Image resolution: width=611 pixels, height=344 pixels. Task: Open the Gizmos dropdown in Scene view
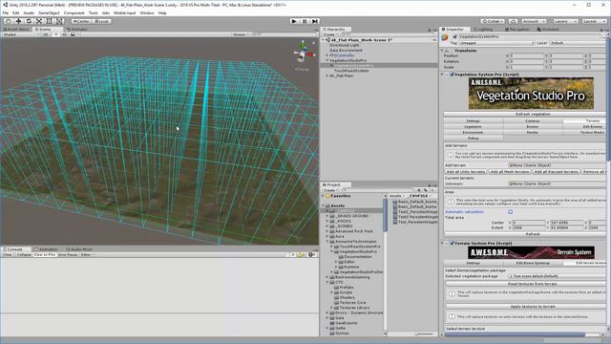pyautogui.click(x=242, y=34)
